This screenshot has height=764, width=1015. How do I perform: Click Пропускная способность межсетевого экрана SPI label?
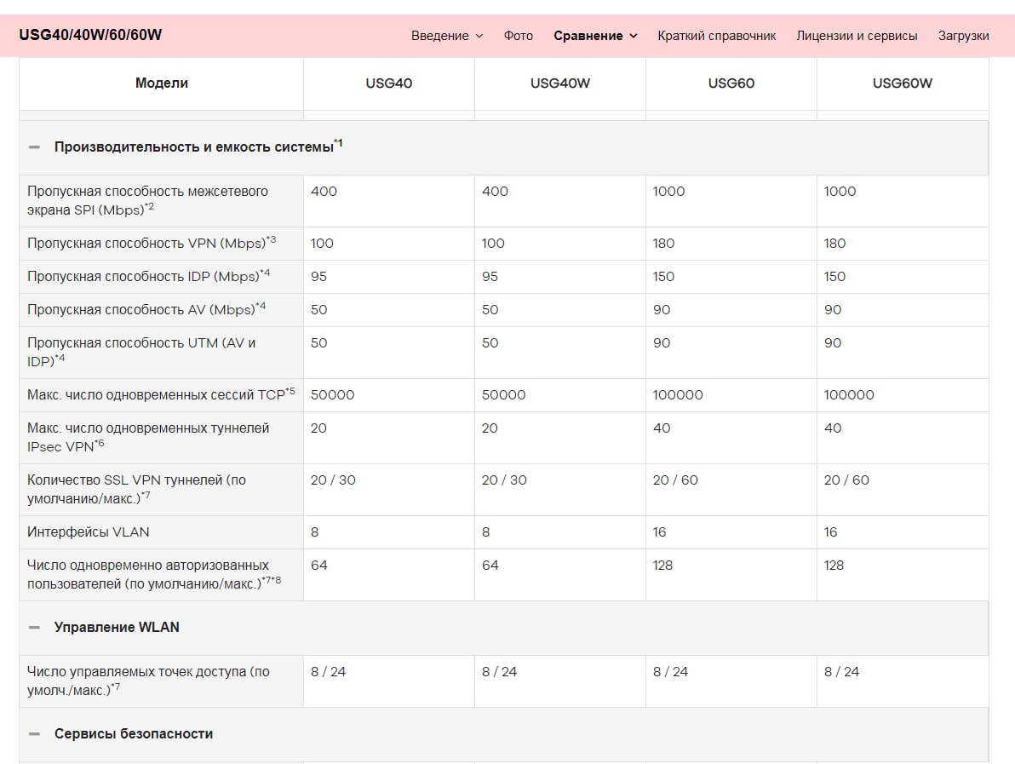(147, 201)
